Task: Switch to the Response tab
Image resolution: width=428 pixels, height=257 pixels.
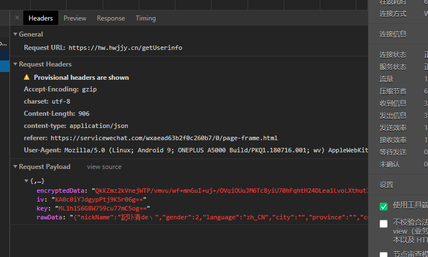Action: (111, 18)
